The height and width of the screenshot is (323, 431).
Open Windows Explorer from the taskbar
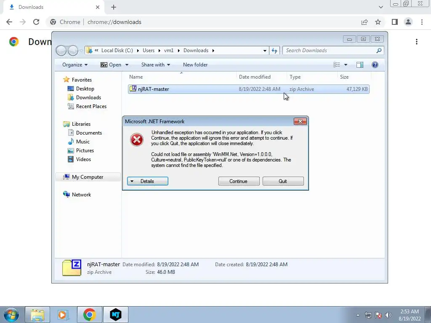click(x=37, y=315)
